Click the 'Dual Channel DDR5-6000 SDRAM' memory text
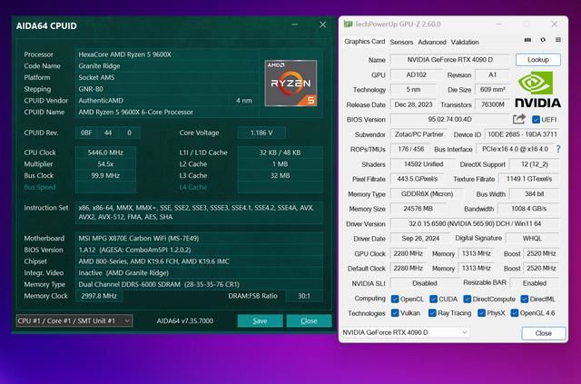581x384 pixels. pyautogui.click(x=129, y=285)
